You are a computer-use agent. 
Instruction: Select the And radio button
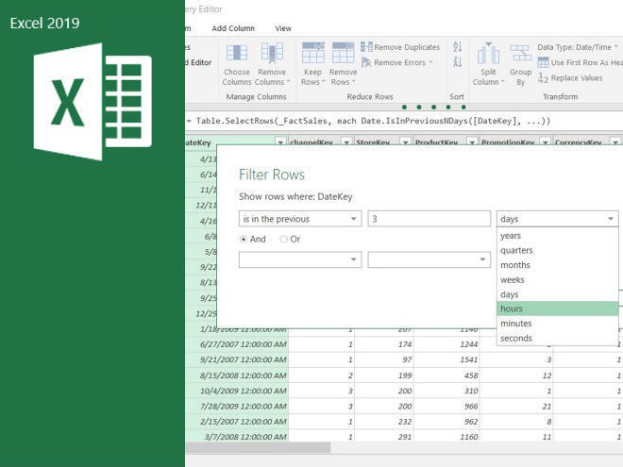pyautogui.click(x=244, y=240)
